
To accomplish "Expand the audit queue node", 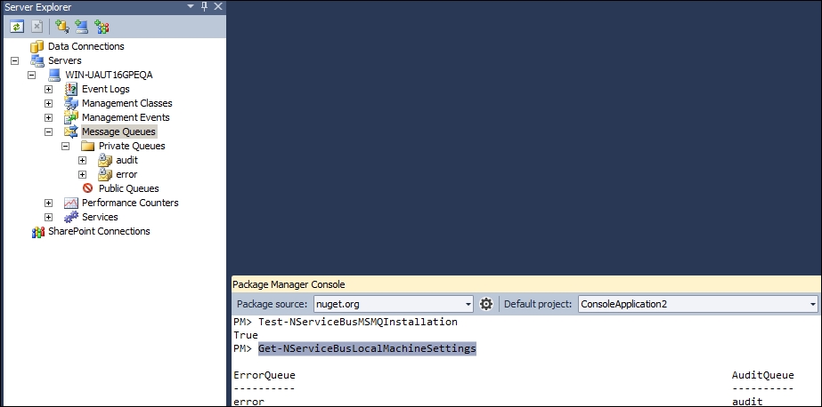I will [82, 160].
